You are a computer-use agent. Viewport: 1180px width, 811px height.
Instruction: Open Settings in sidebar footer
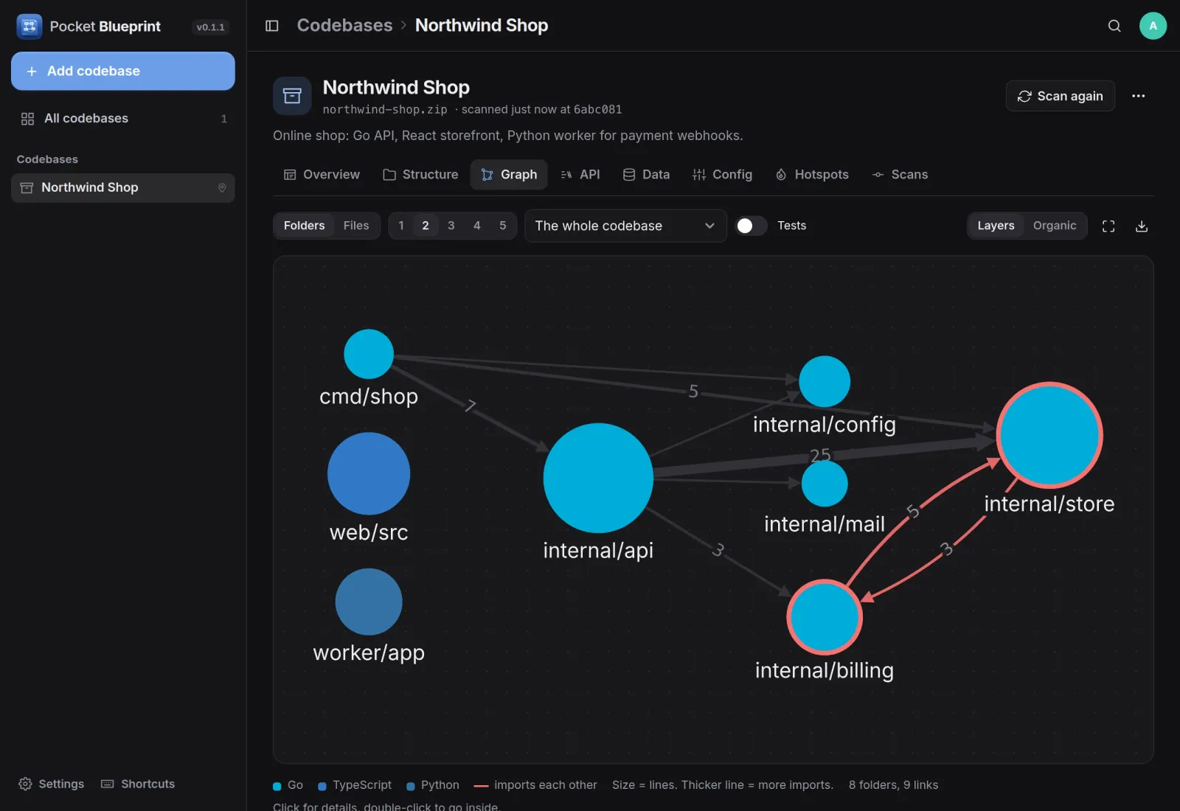(51, 784)
